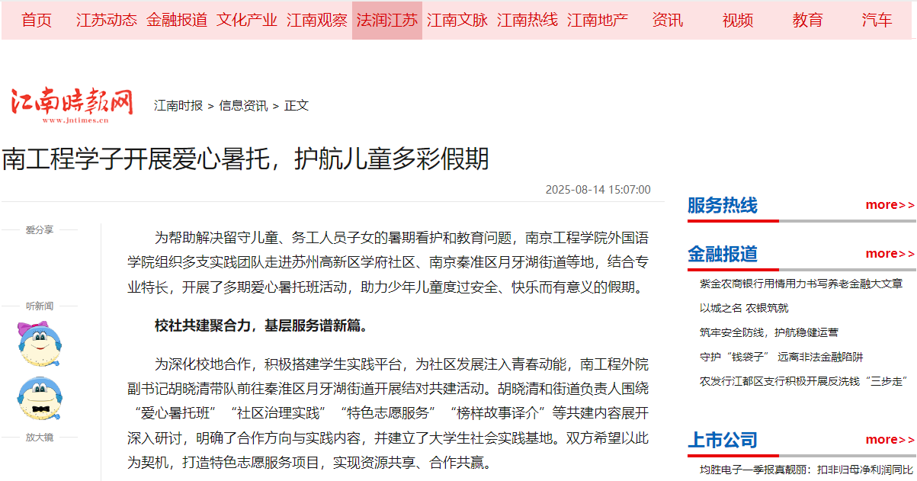
Task: Click the 放大镜 magnifier label in sidebar
Action: 39,438
